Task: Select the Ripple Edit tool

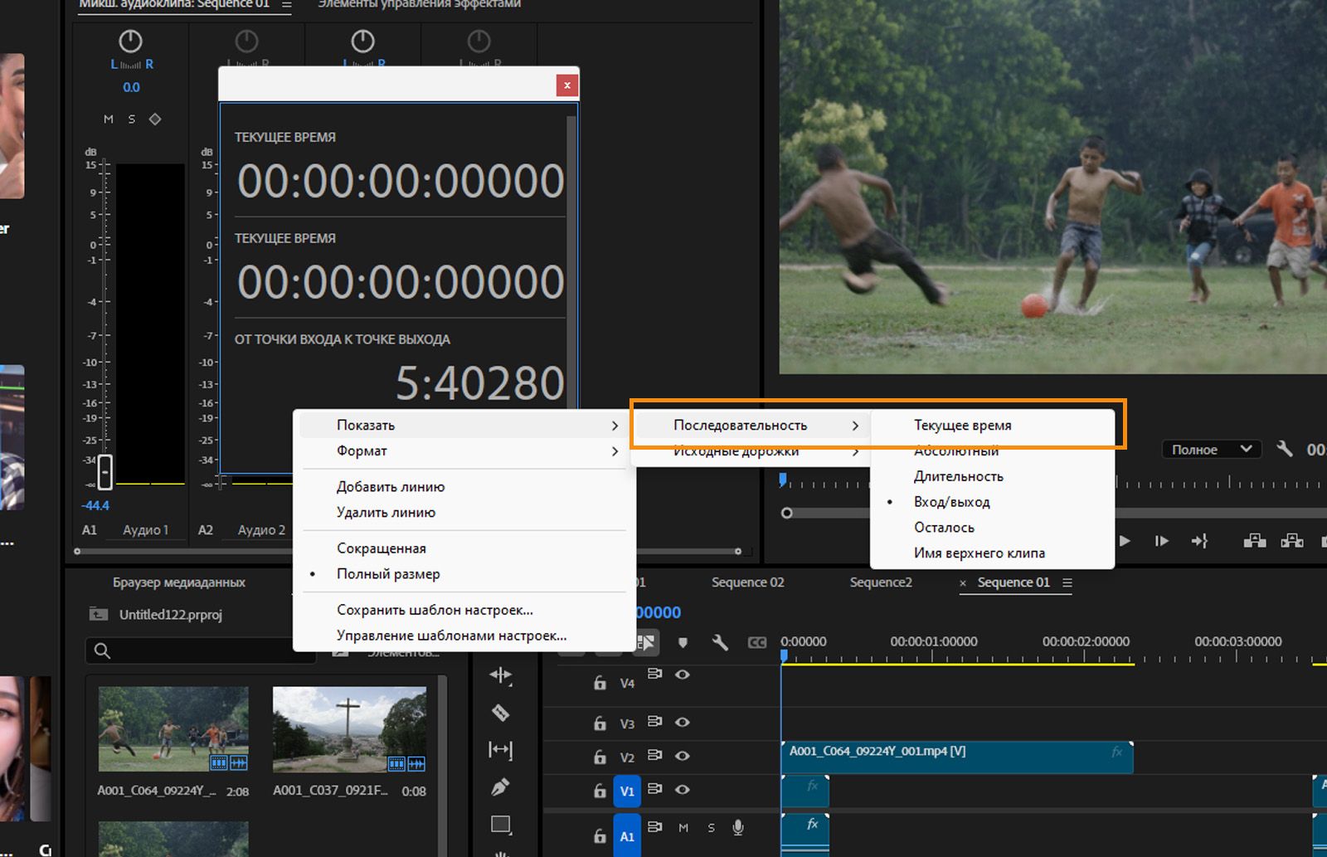Action: 500,675
